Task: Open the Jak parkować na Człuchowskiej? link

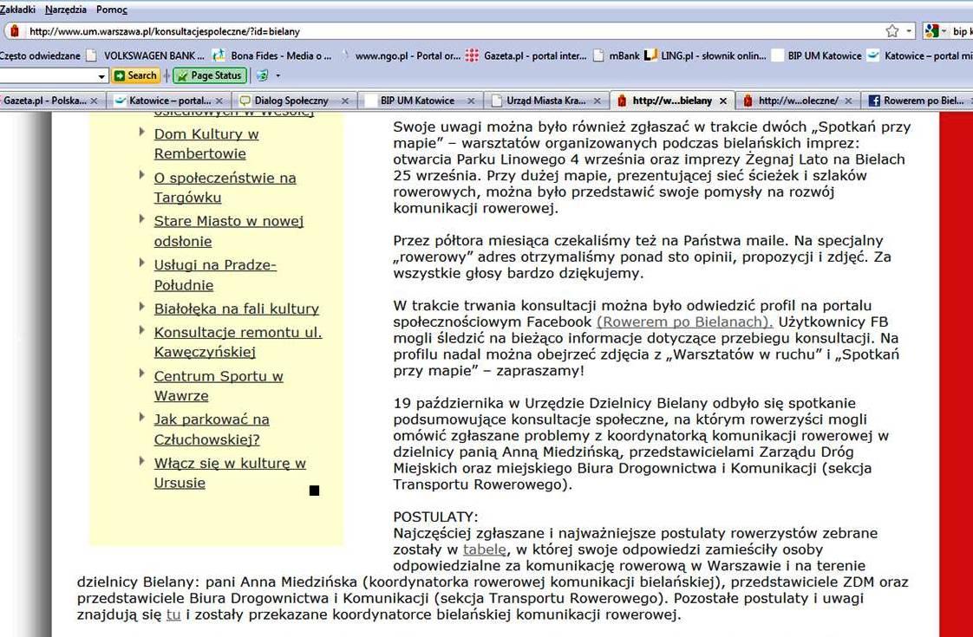Action: point(211,429)
